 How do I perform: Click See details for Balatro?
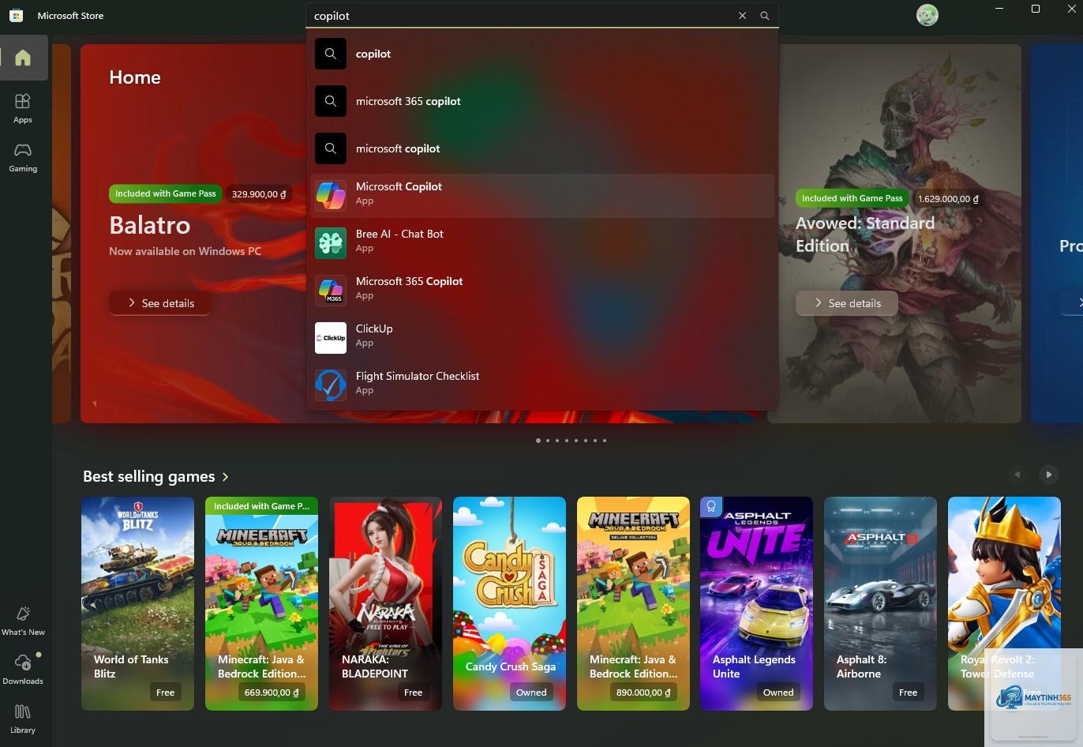tap(160, 303)
